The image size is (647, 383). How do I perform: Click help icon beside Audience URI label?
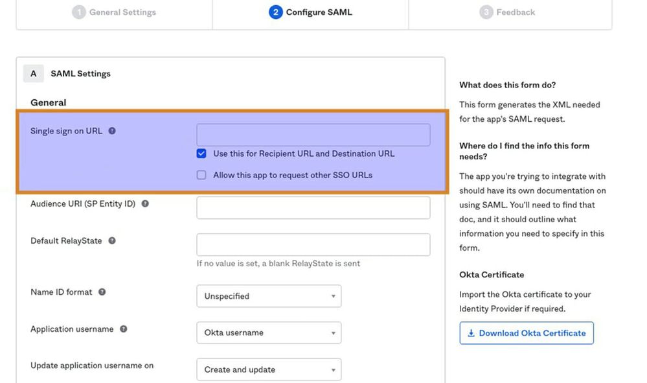click(x=145, y=203)
